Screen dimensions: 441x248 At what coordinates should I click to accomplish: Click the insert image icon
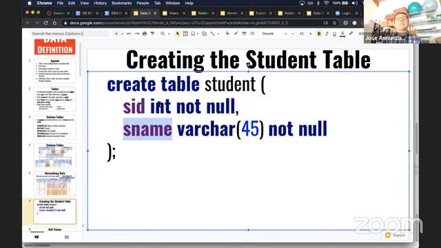(193, 34)
